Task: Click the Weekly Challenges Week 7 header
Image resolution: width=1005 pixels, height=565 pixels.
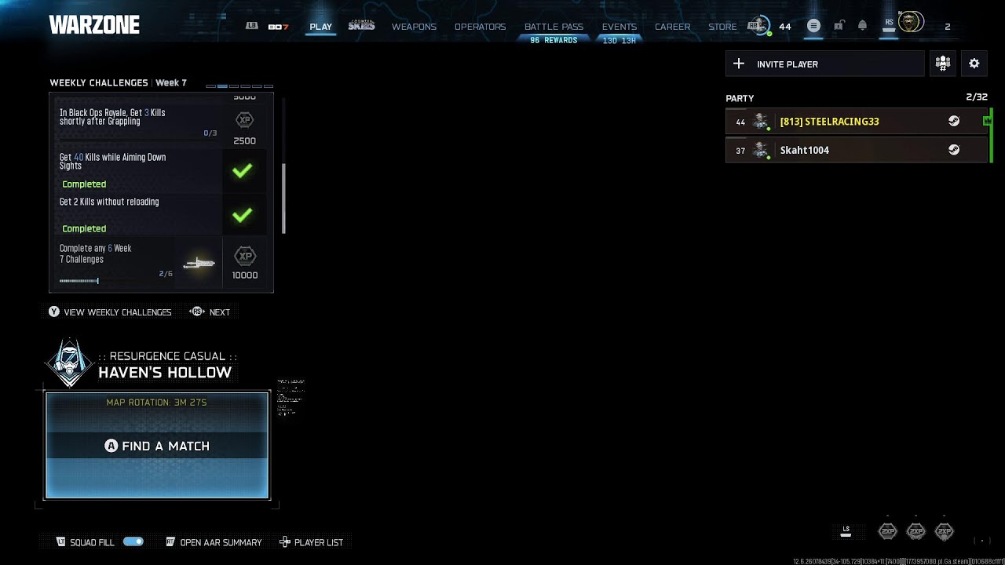Action: [x=118, y=83]
